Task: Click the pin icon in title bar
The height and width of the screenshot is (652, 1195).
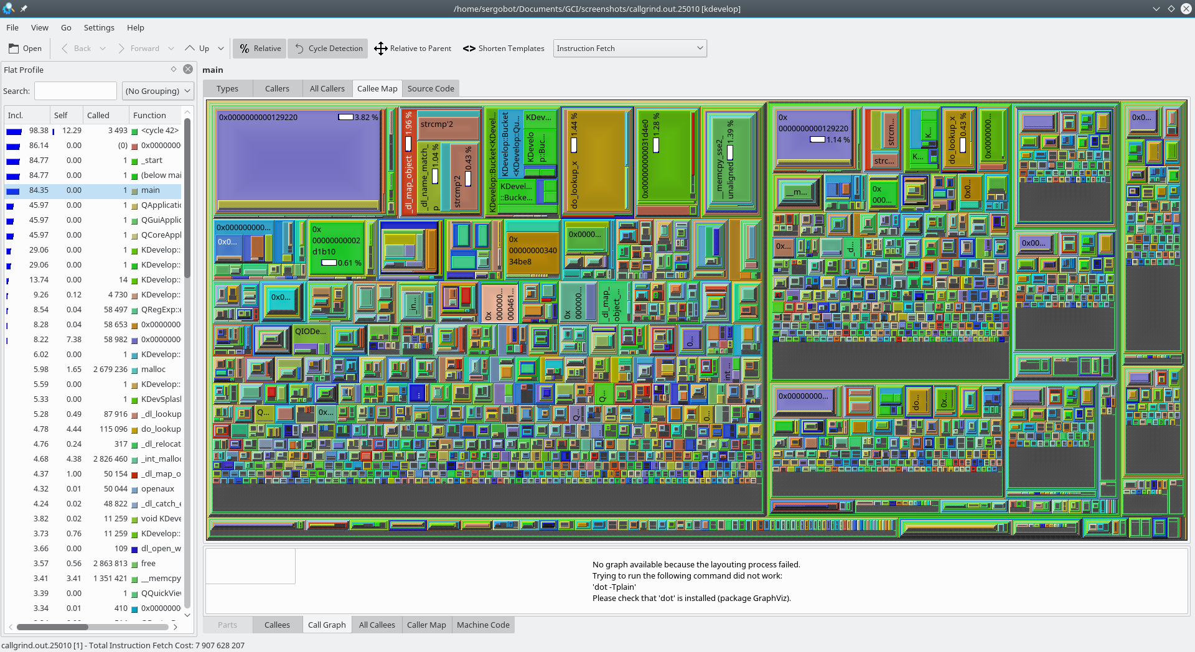Action: pos(24,9)
